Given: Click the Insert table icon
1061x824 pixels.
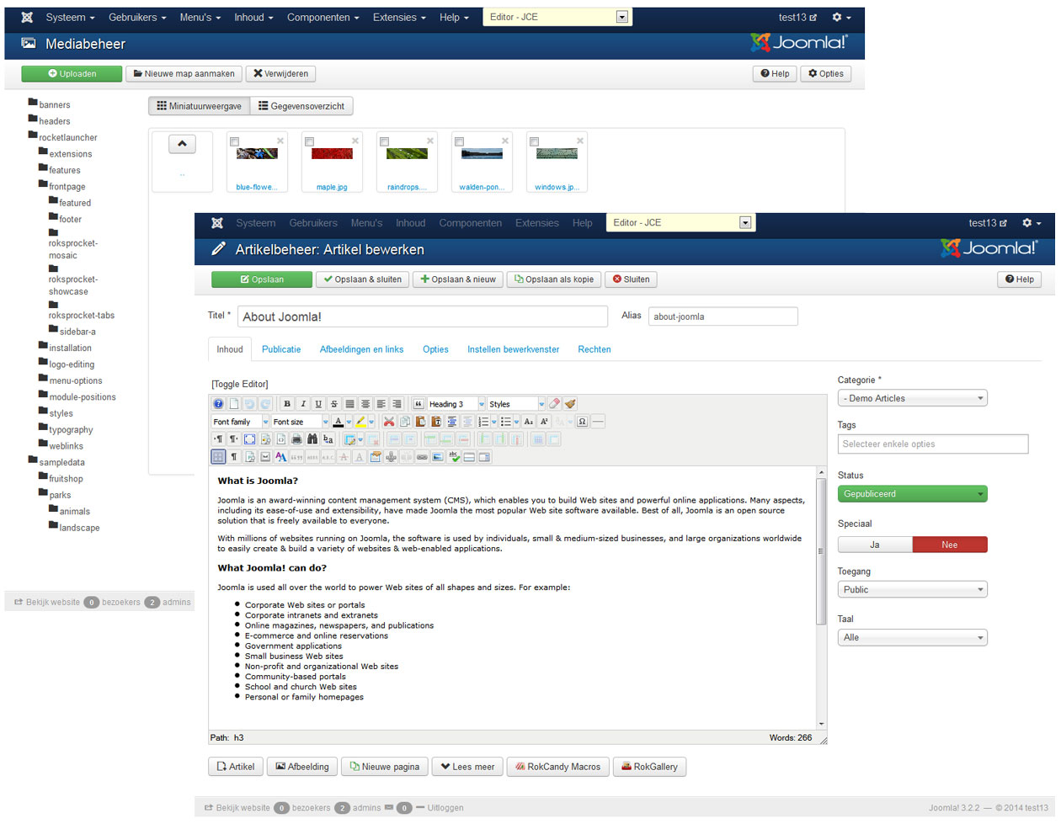Looking at the screenshot, I should tap(349, 439).
